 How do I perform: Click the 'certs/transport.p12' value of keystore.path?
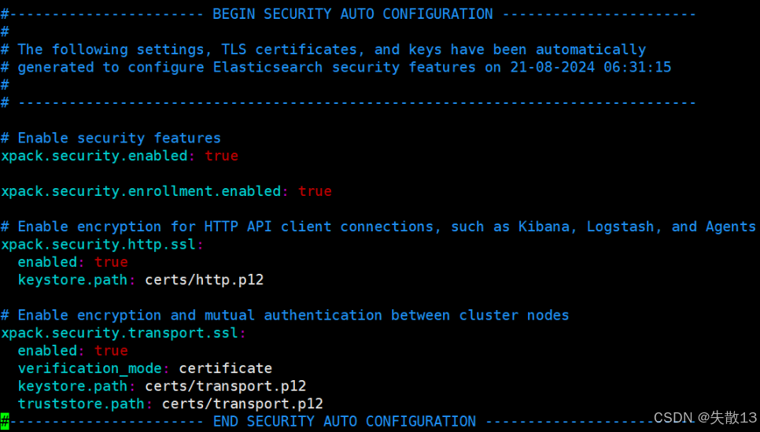(x=225, y=386)
